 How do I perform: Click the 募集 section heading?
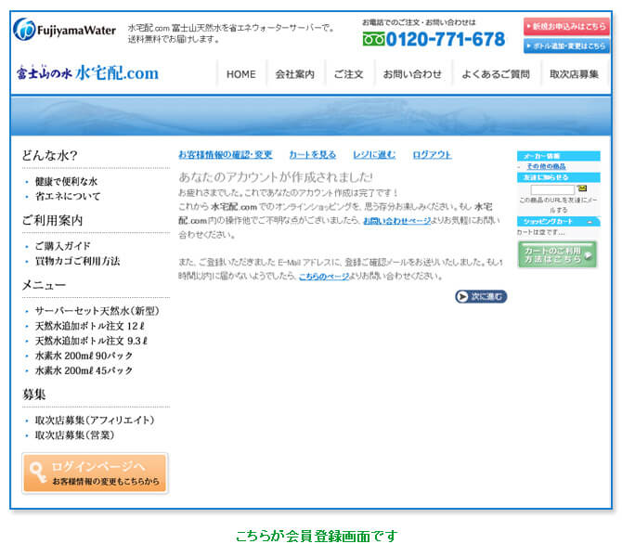click(34, 395)
